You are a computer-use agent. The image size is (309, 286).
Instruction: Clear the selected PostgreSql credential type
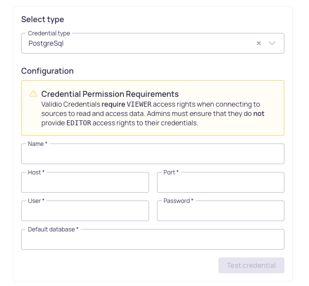point(259,43)
